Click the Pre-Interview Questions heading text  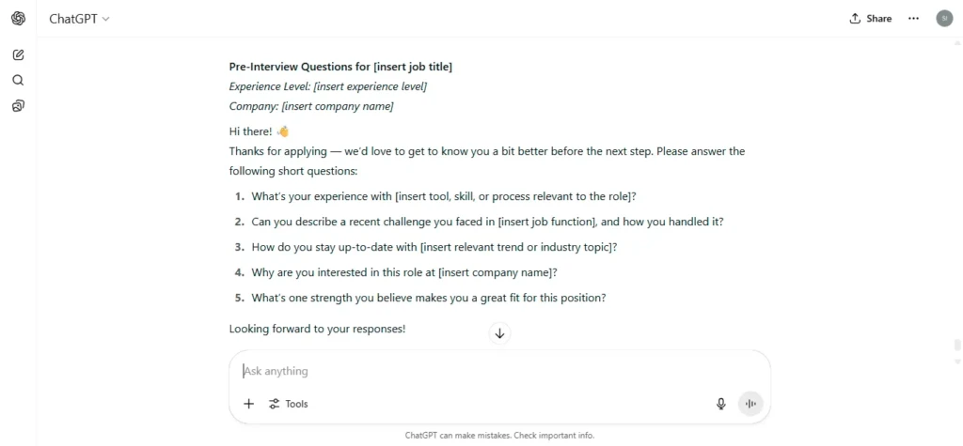(x=340, y=67)
